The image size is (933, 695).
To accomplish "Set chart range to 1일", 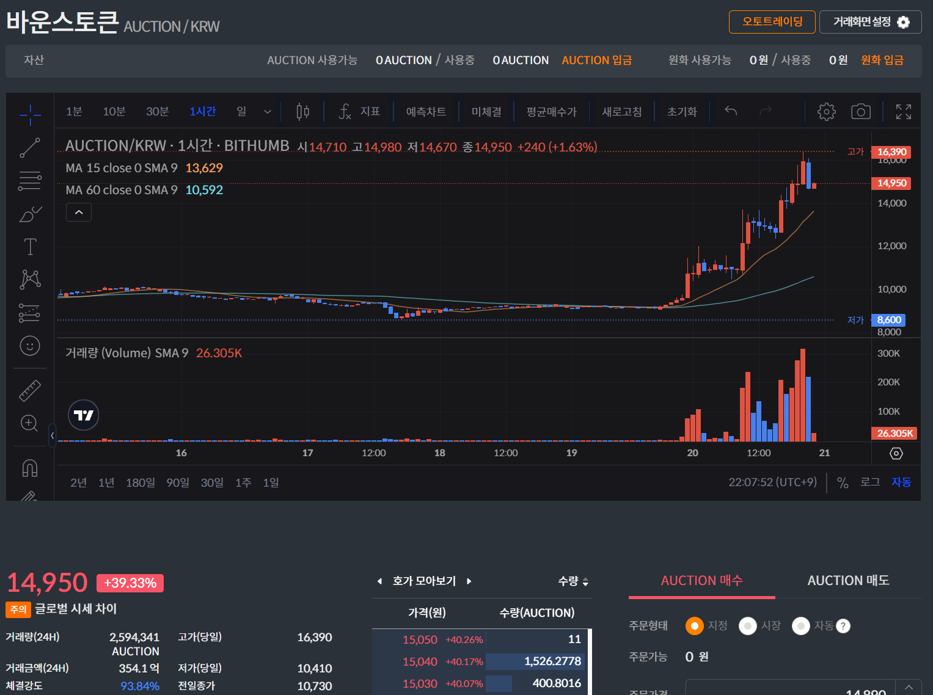I will 271,482.
